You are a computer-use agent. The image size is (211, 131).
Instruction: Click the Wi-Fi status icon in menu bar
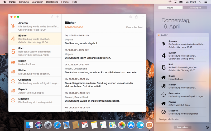[x=170, y=2]
